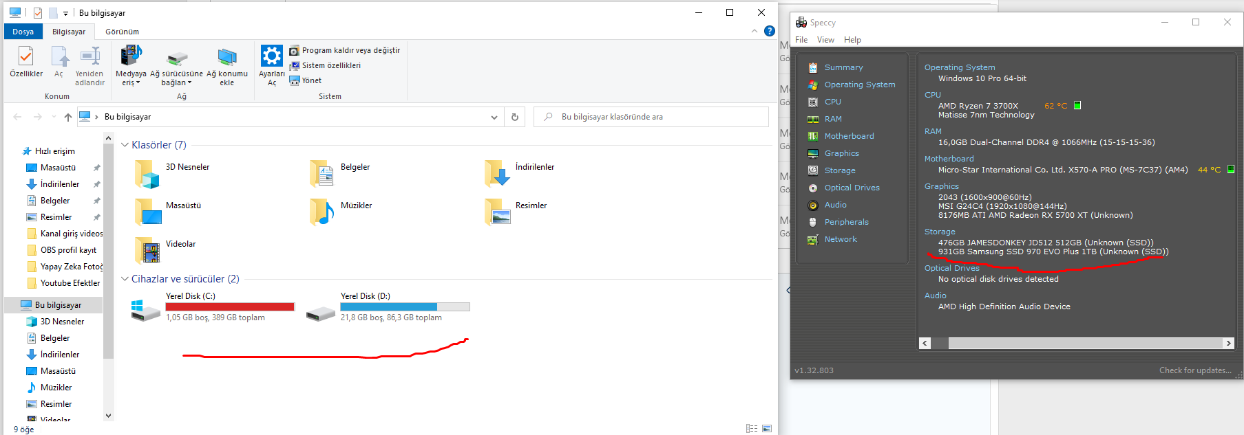Image resolution: width=1244 pixels, height=435 pixels.
Task: Click Storage heading in Speccy summary
Action: coord(940,232)
